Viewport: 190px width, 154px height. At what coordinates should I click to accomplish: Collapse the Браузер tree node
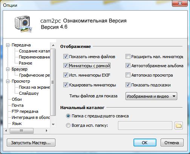[x=8, y=69]
